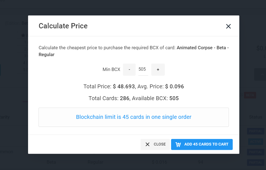
Task: Click ADD 45 CARDS TO CART text
Action: (206, 144)
